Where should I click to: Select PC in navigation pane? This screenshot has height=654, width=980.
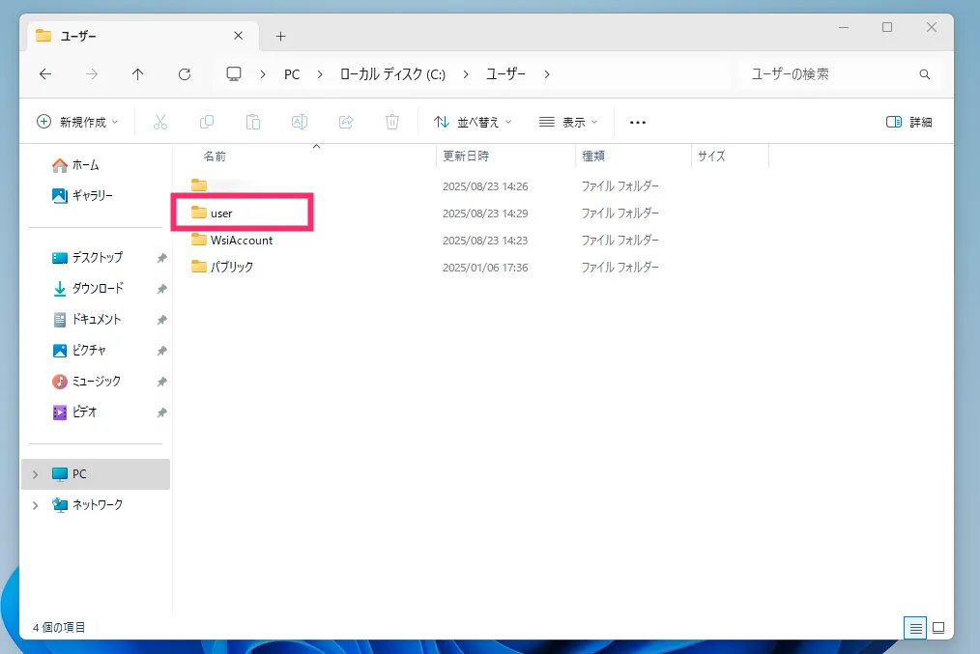point(96,474)
